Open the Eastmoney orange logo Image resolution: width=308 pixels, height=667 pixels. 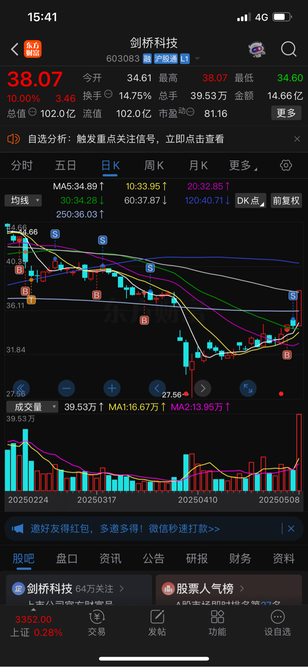point(32,49)
